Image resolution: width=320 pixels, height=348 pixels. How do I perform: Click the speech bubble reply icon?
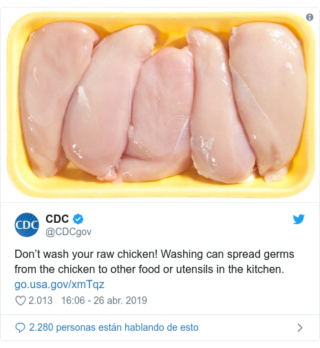click(x=20, y=327)
